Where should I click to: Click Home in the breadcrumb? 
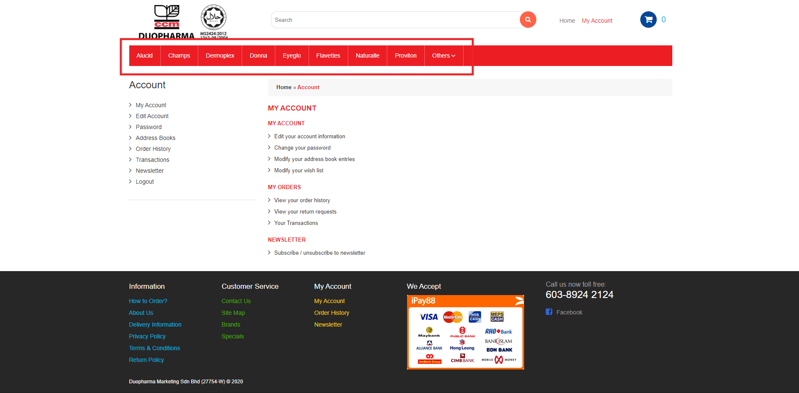pos(284,87)
